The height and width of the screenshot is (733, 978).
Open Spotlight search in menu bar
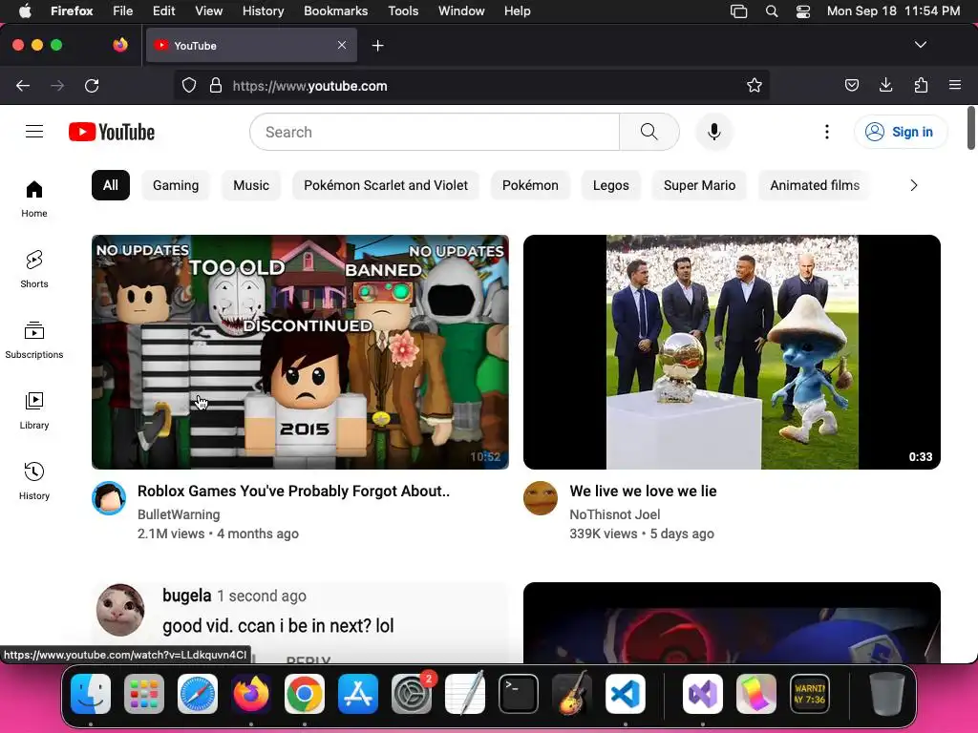(772, 11)
